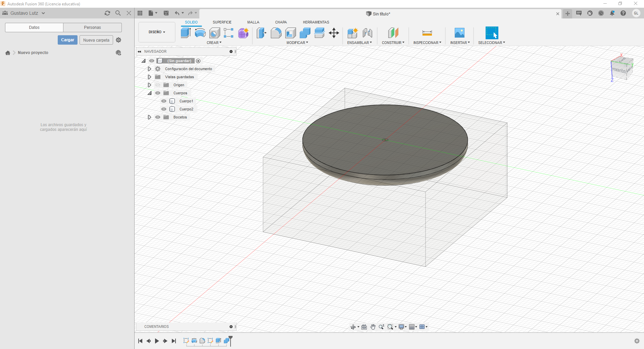
Task: Switch to the SUPERFICIE tab
Action: (x=222, y=22)
